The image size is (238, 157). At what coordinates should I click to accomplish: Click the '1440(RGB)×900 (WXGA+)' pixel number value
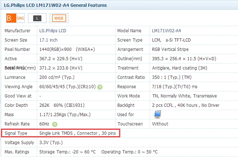67,49
